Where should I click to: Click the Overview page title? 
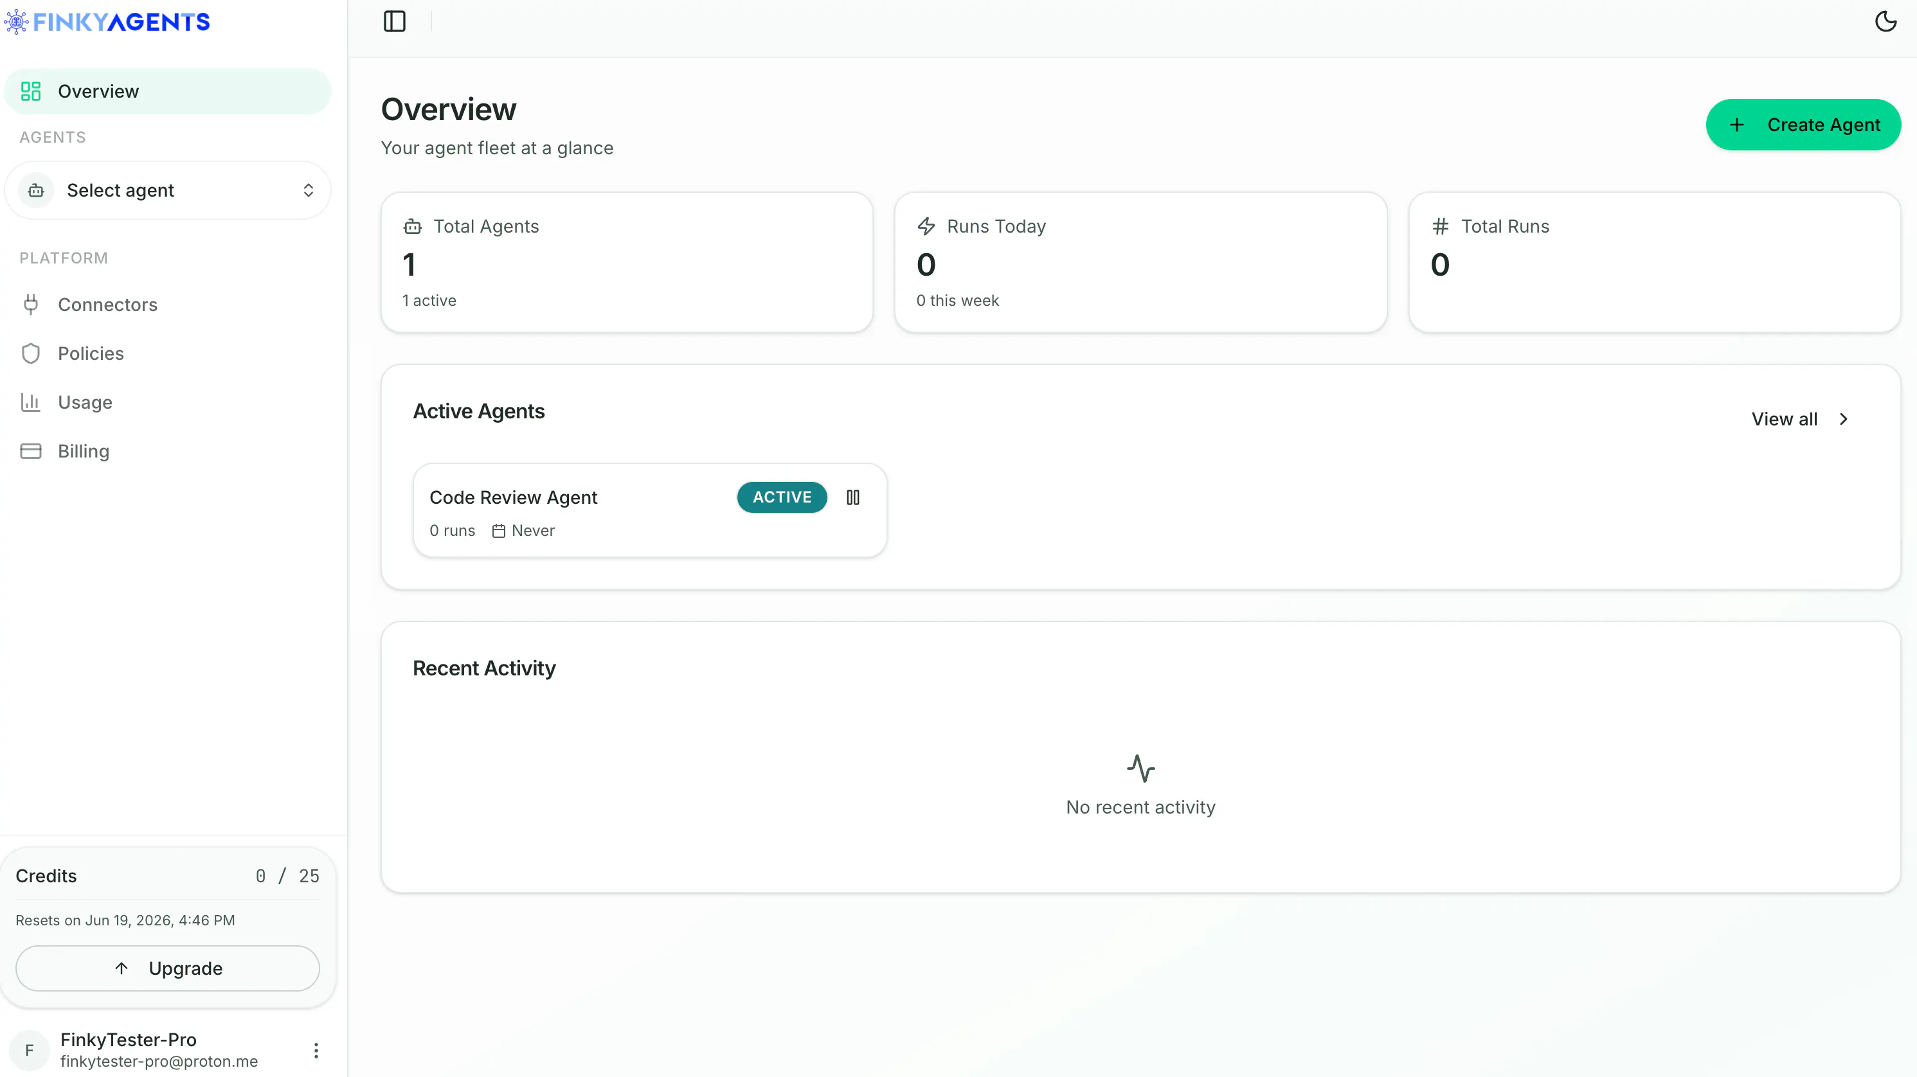(448, 109)
